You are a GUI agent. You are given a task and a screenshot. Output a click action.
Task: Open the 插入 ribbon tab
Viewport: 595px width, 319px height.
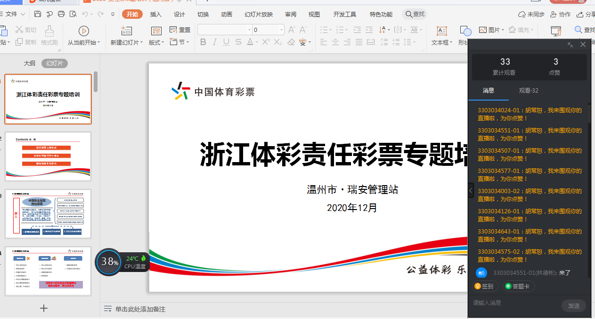click(x=156, y=15)
